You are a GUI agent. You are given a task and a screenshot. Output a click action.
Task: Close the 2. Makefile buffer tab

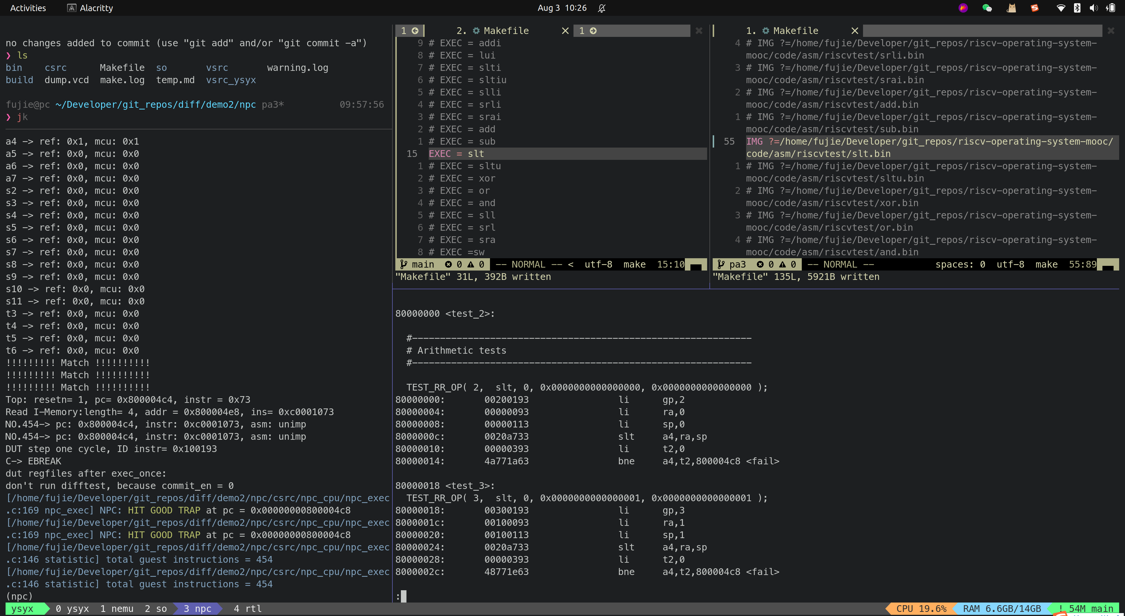coord(565,30)
